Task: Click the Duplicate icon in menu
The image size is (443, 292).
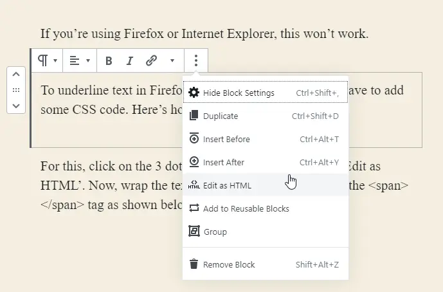Action: (x=194, y=116)
